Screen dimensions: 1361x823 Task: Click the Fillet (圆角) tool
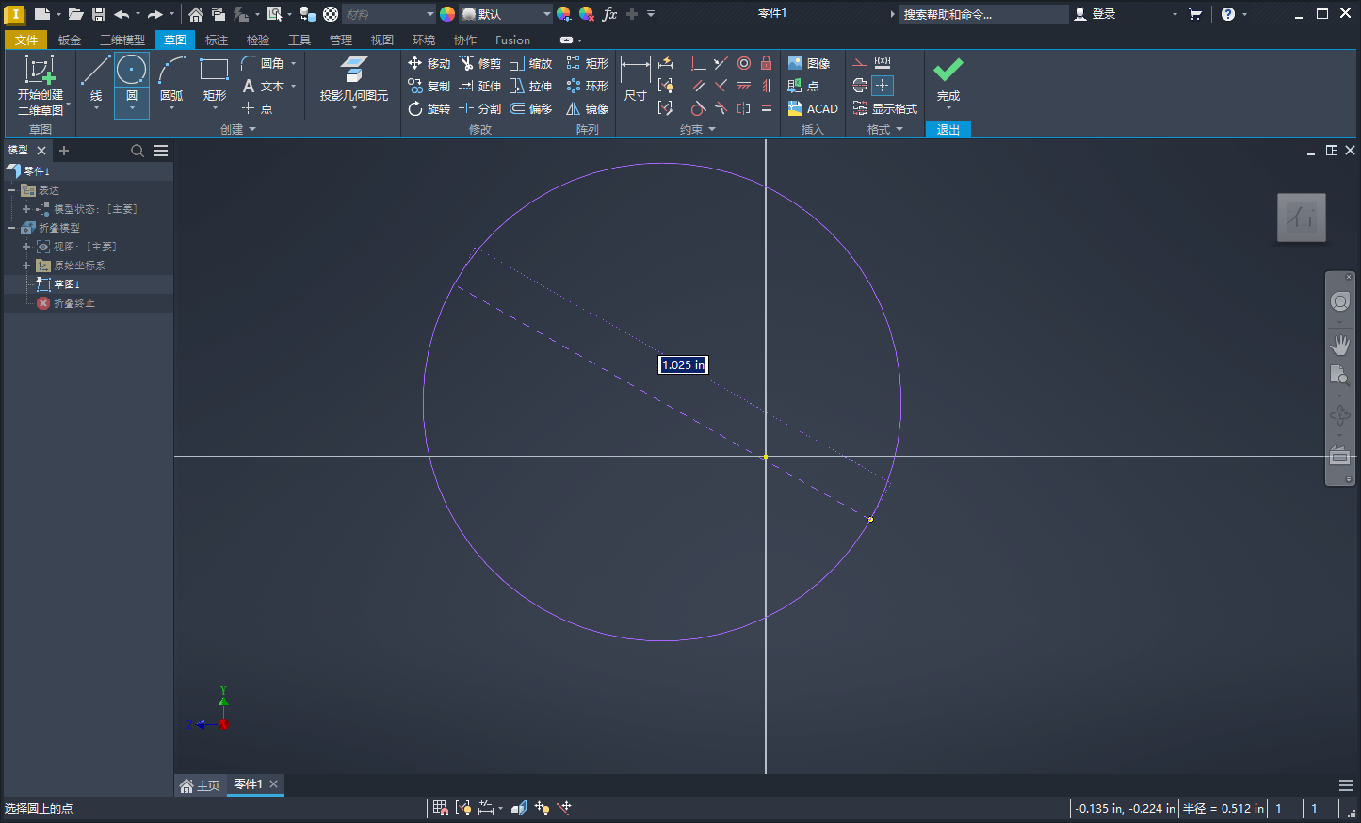(x=263, y=63)
